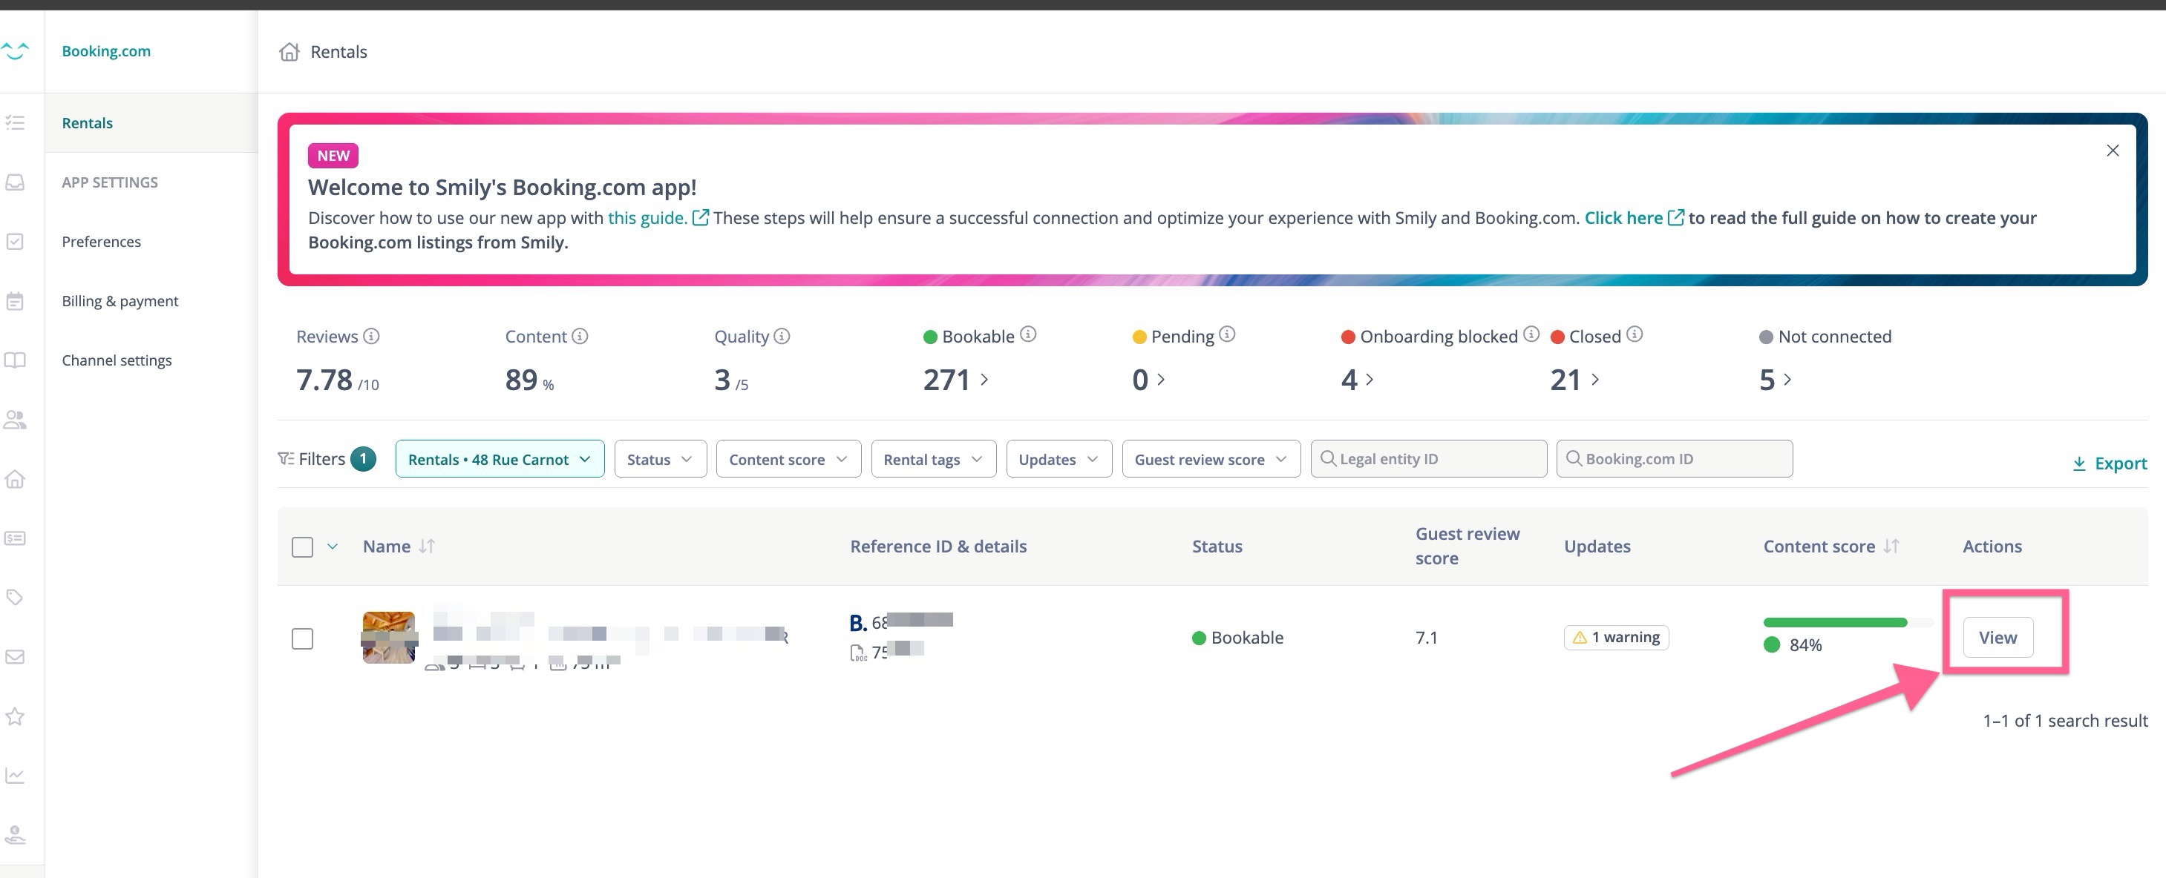Select the checkbox for the Bookable rental row

coord(302,638)
